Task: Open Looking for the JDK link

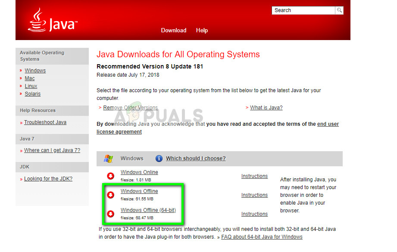Action: point(48,179)
